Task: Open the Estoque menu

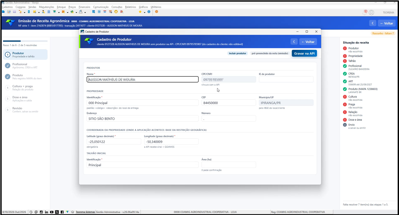Action: coord(61,7)
